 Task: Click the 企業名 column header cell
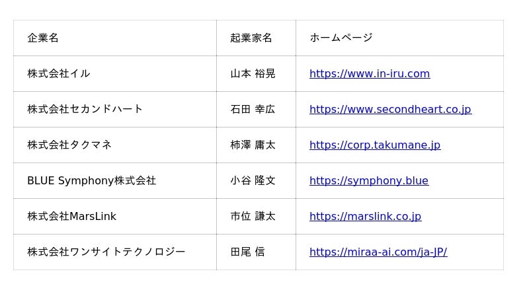(115, 38)
